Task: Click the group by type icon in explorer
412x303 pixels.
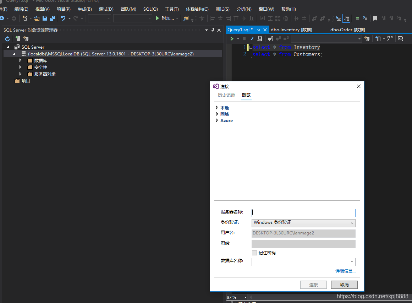Action: pos(26,39)
